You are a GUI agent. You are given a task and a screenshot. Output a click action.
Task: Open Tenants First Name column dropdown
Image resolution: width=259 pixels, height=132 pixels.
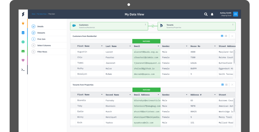(x=102, y=95)
